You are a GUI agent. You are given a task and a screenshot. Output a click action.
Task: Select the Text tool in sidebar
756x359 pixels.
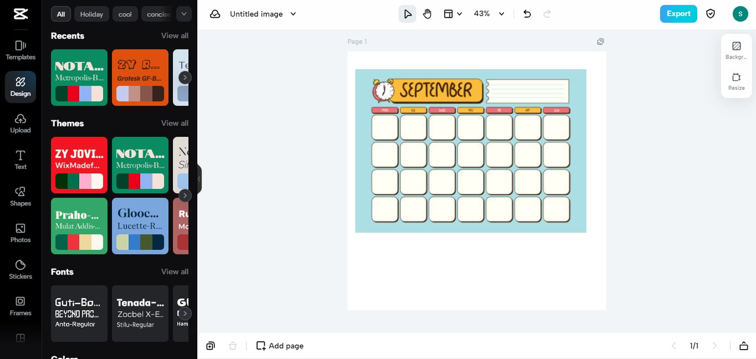click(x=21, y=159)
